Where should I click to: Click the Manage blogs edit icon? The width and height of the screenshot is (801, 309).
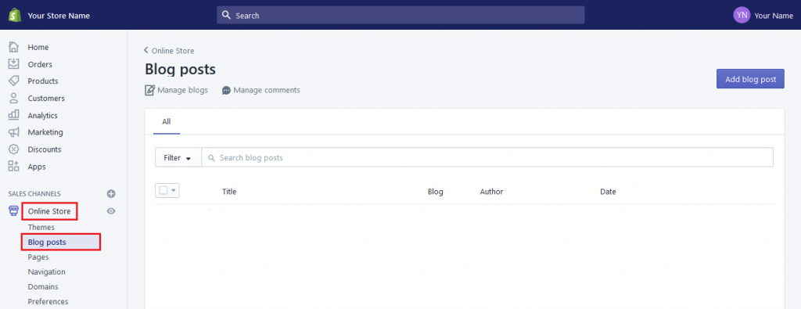coord(149,91)
